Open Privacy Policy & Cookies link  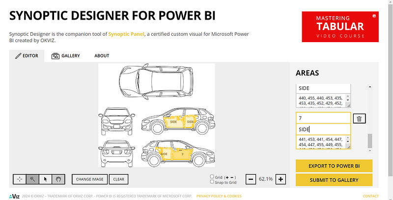tap(219, 196)
